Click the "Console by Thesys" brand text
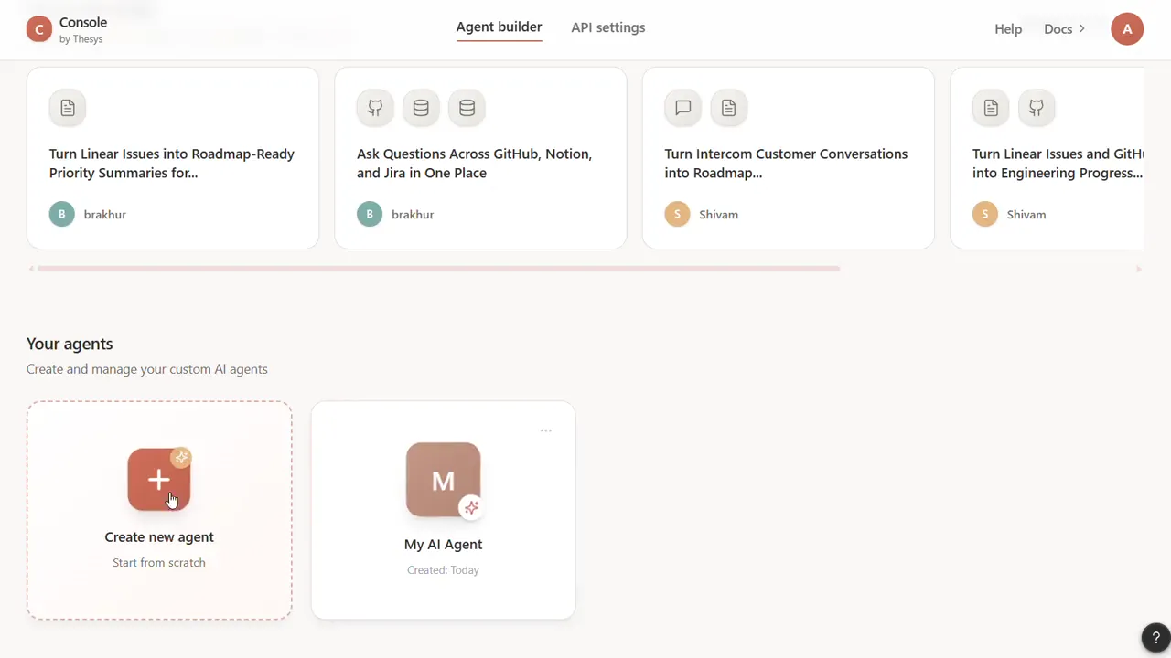 (83, 29)
